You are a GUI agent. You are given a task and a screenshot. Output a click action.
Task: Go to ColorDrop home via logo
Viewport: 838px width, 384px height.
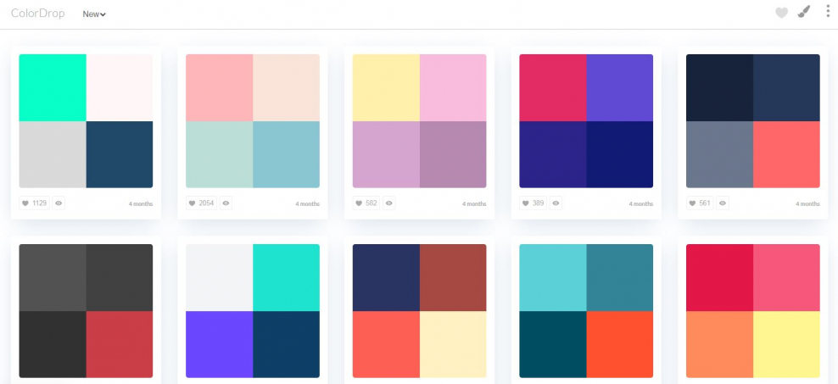[39, 13]
